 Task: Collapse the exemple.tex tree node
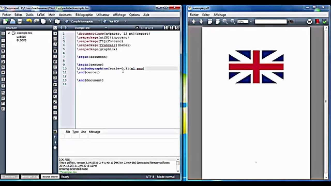coord(9,33)
